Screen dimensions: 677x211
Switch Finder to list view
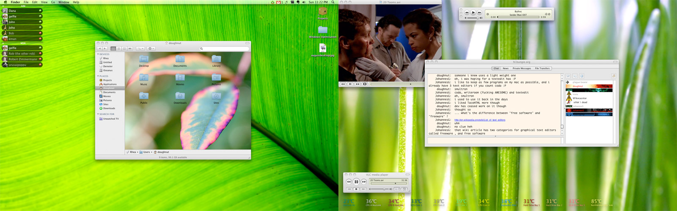coord(119,49)
